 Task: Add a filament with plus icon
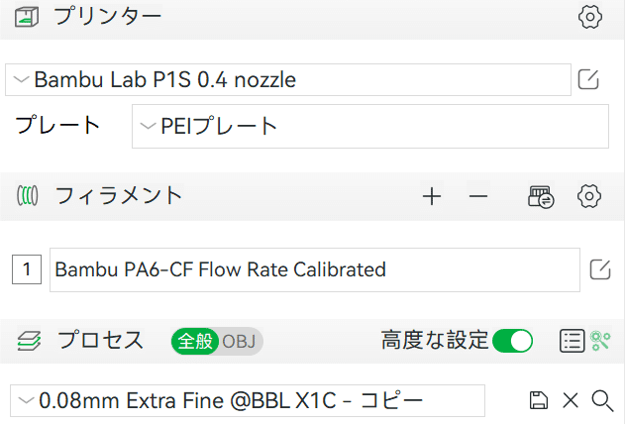[x=432, y=196]
